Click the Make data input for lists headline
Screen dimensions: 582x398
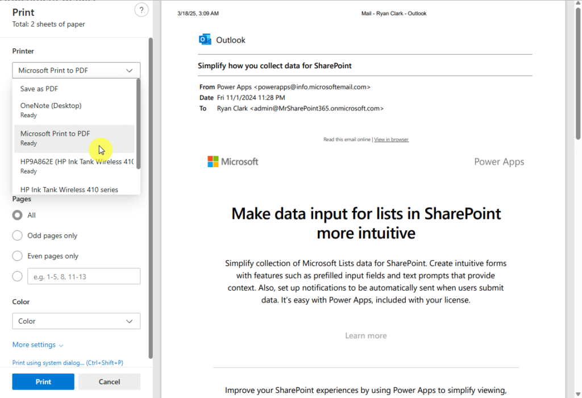pos(366,223)
